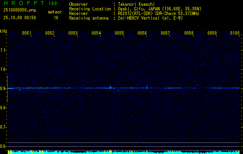Click the 0059 time axis marker
This screenshot has height=154, width=243.
212,33
